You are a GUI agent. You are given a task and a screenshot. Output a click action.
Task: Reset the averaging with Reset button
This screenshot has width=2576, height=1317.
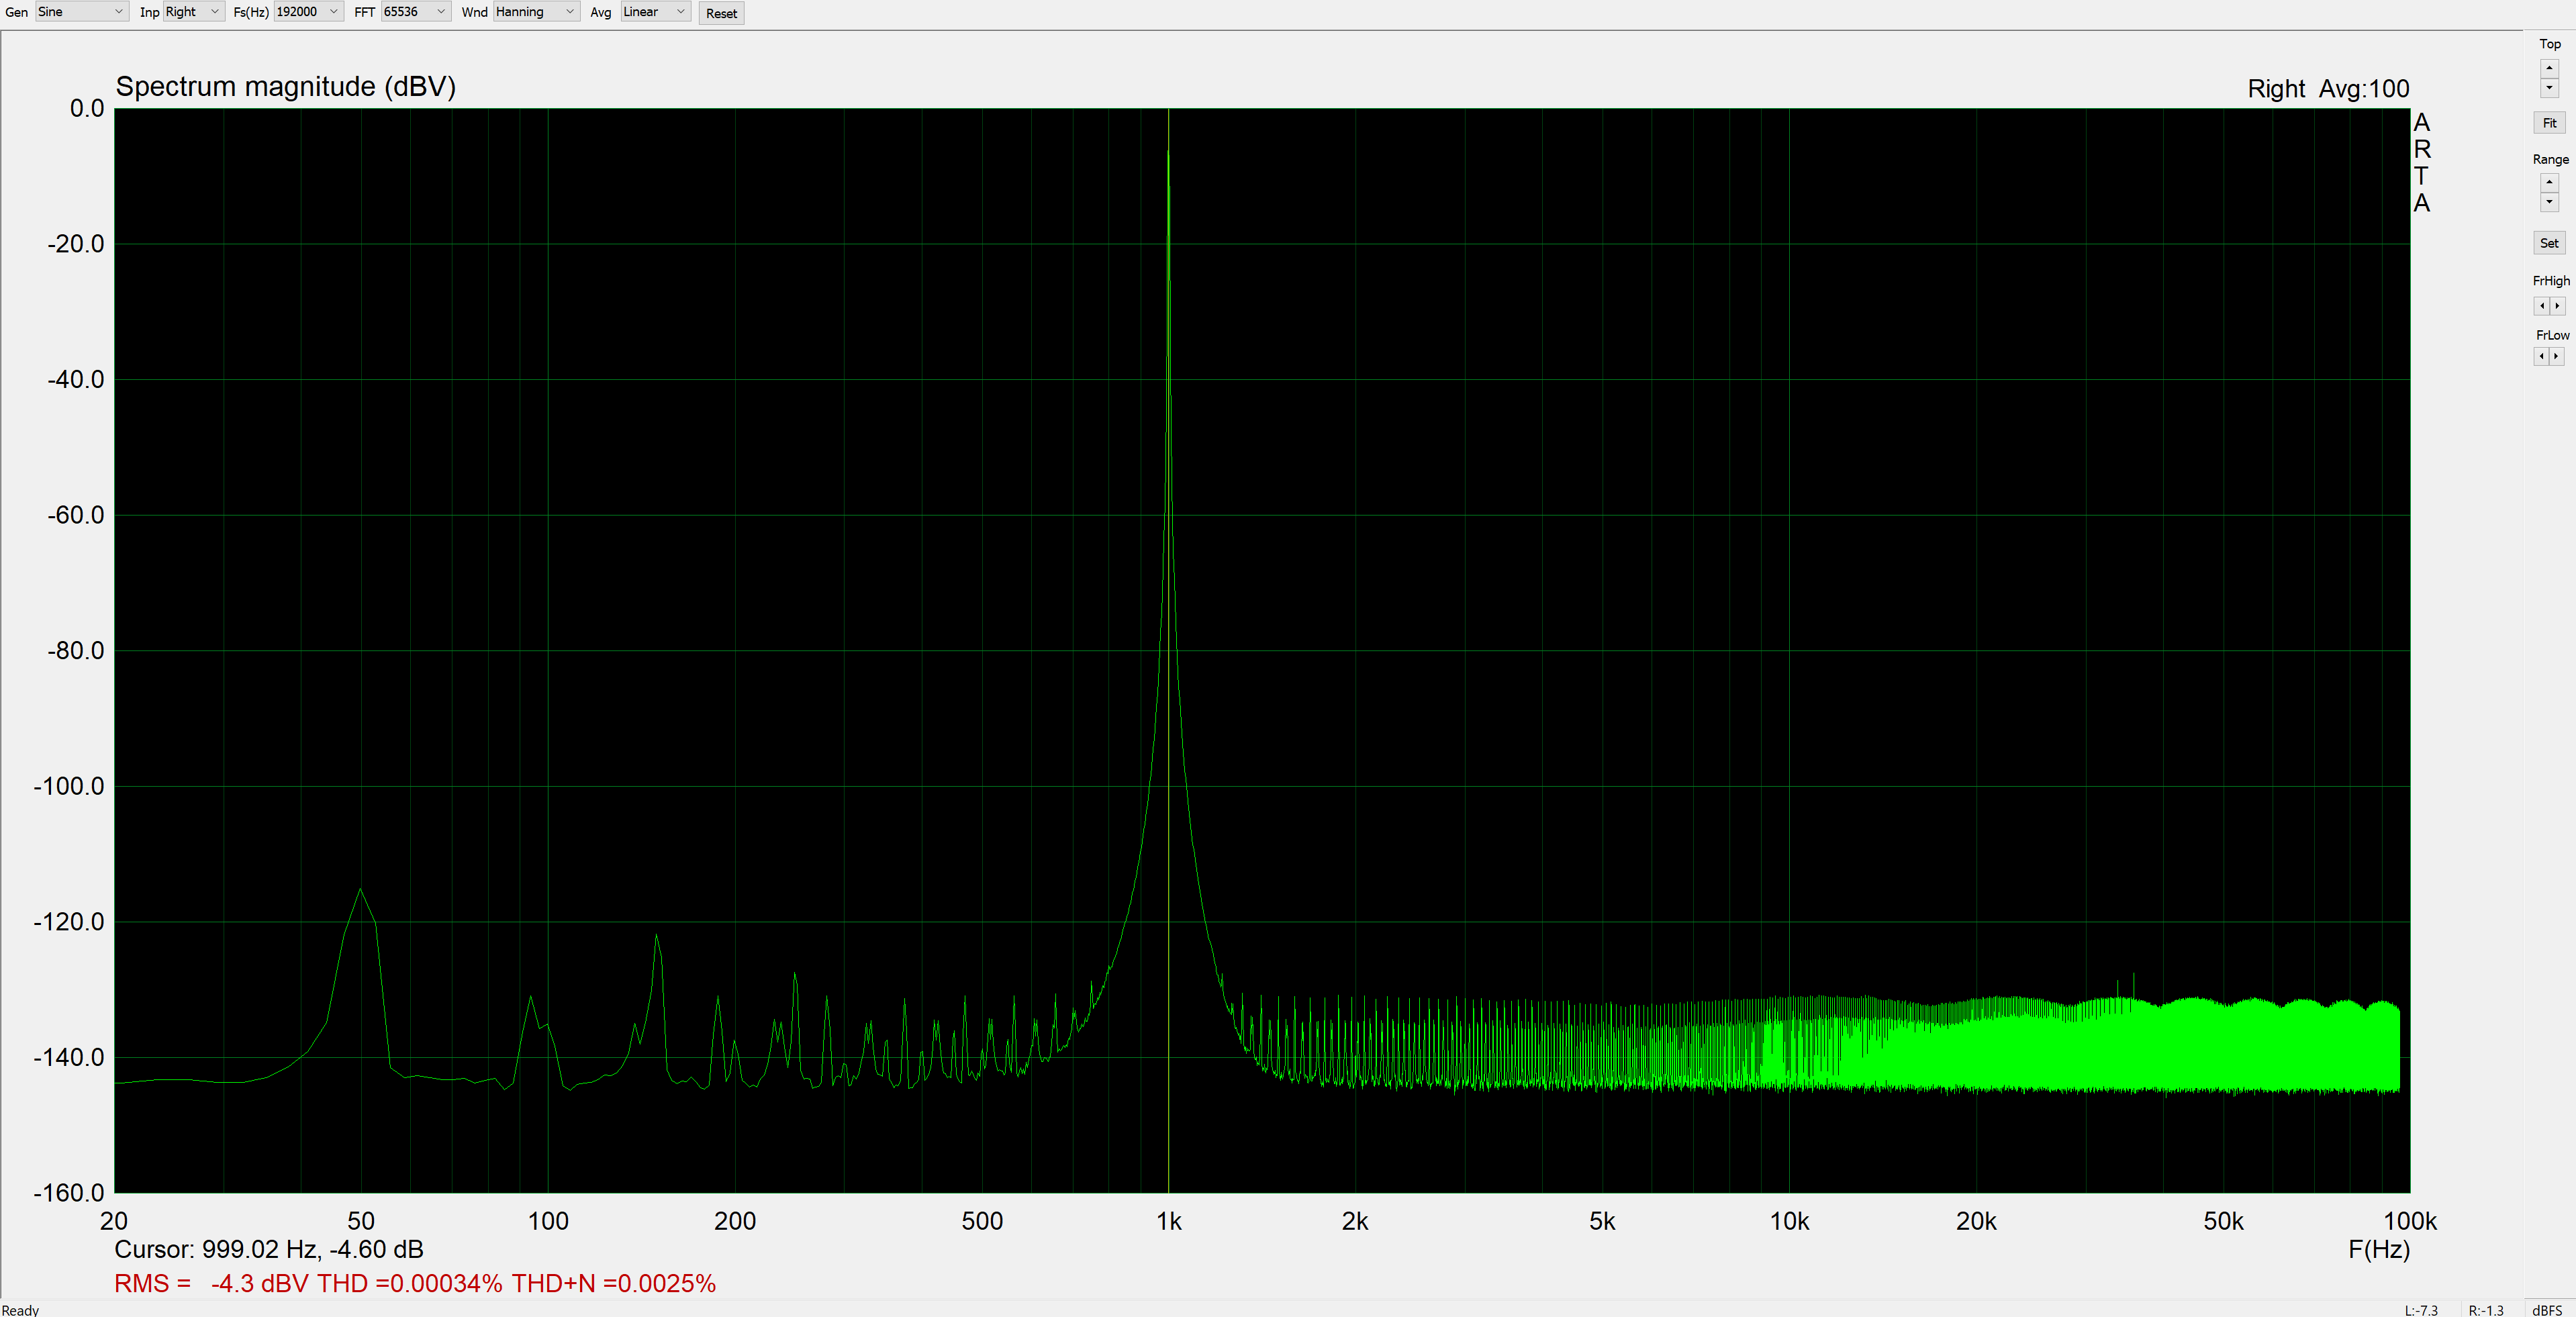click(721, 13)
